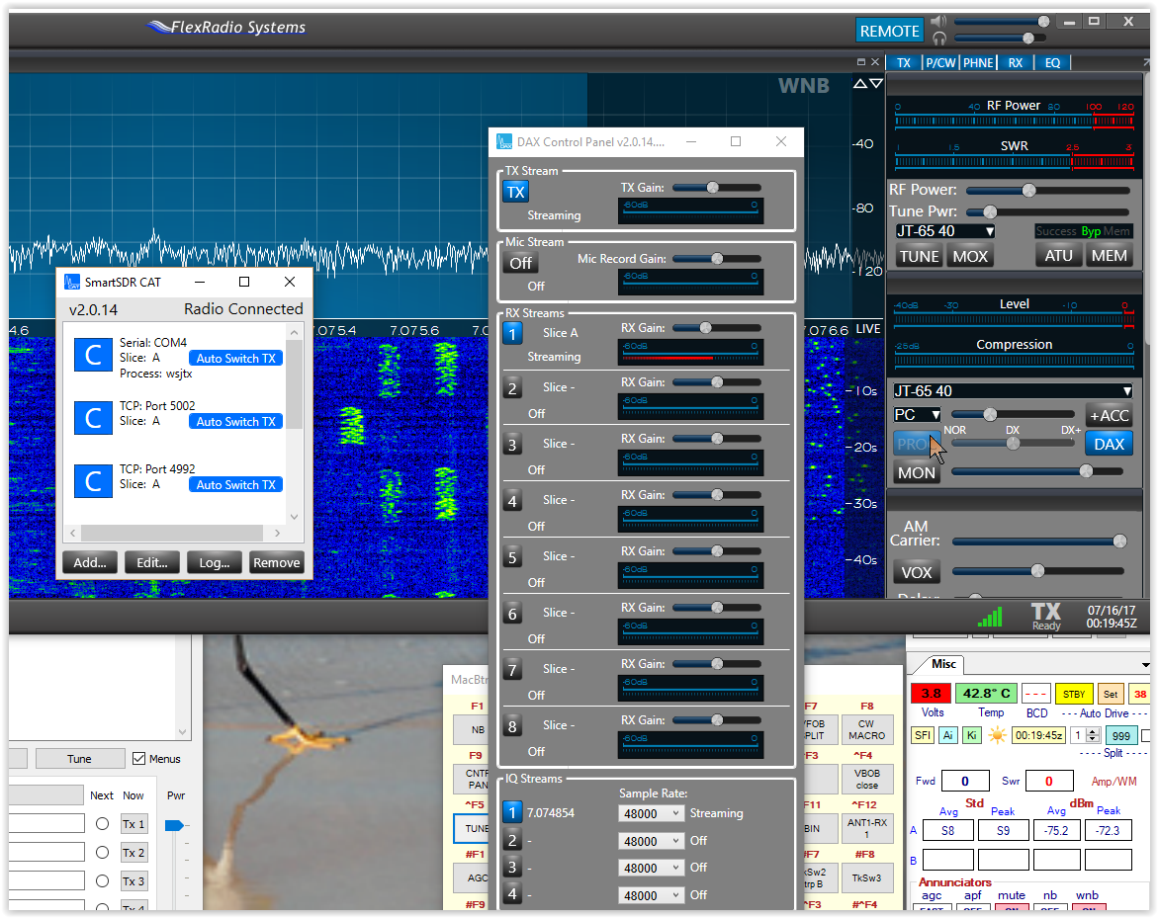Viewport: 1158px width, 918px height.
Task: Click the Auto Drive stepper up arrow
Action: tap(1091, 731)
